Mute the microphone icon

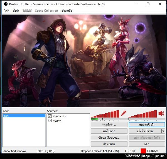click(124, 113)
